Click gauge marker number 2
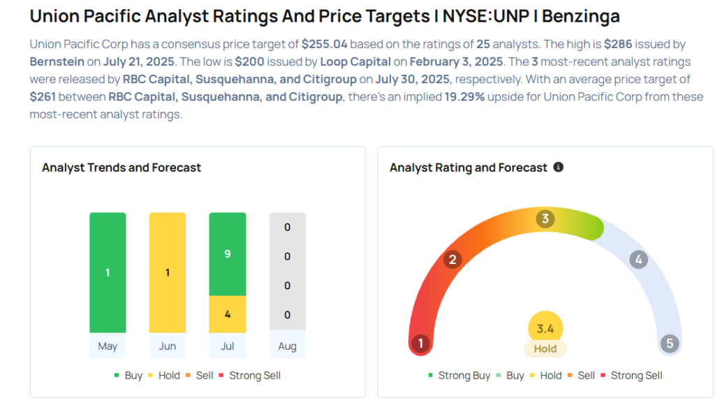The height and width of the screenshot is (403, 715). click(452, 260)
